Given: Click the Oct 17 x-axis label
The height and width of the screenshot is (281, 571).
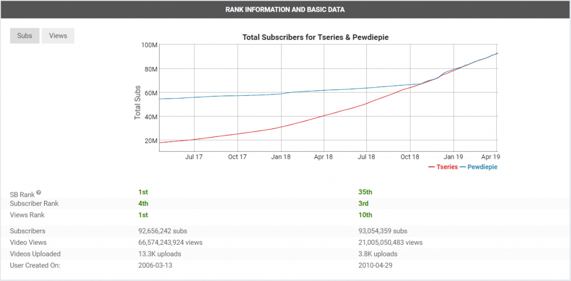Looking at the screenshot, I should pyautogui.click(x=238, y=157).
